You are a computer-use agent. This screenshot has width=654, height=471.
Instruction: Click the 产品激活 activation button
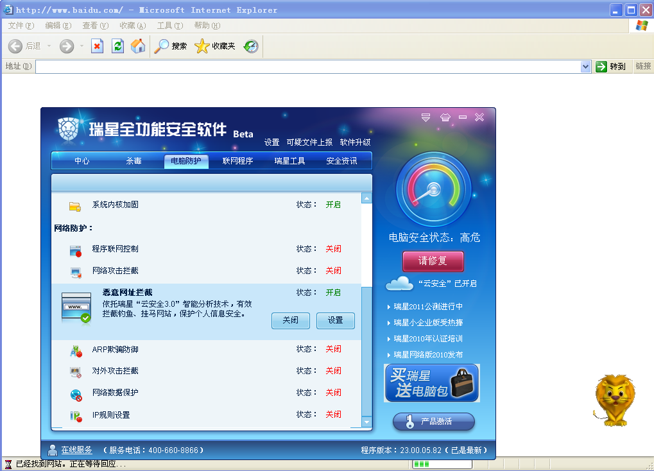pyautogui.click(x=434, y=422)
